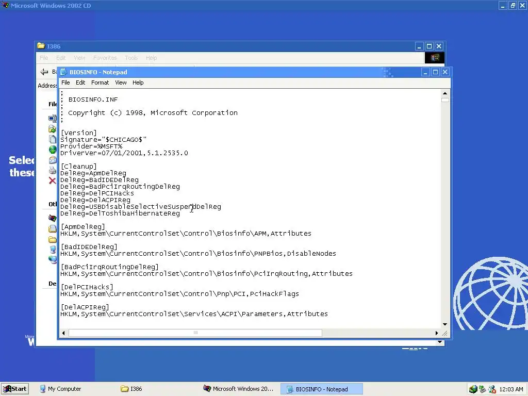
Task: Open the View menu in I386 window
Action: 79,58
